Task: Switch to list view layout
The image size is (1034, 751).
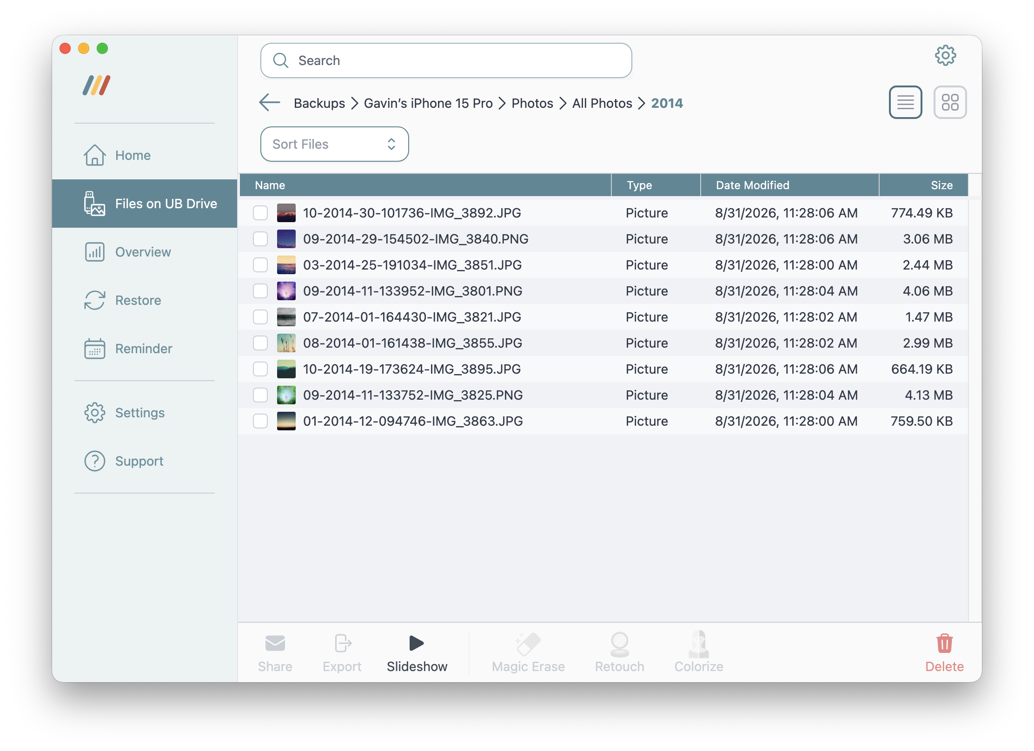Action: pyautogui.click(x=905, y=102)
